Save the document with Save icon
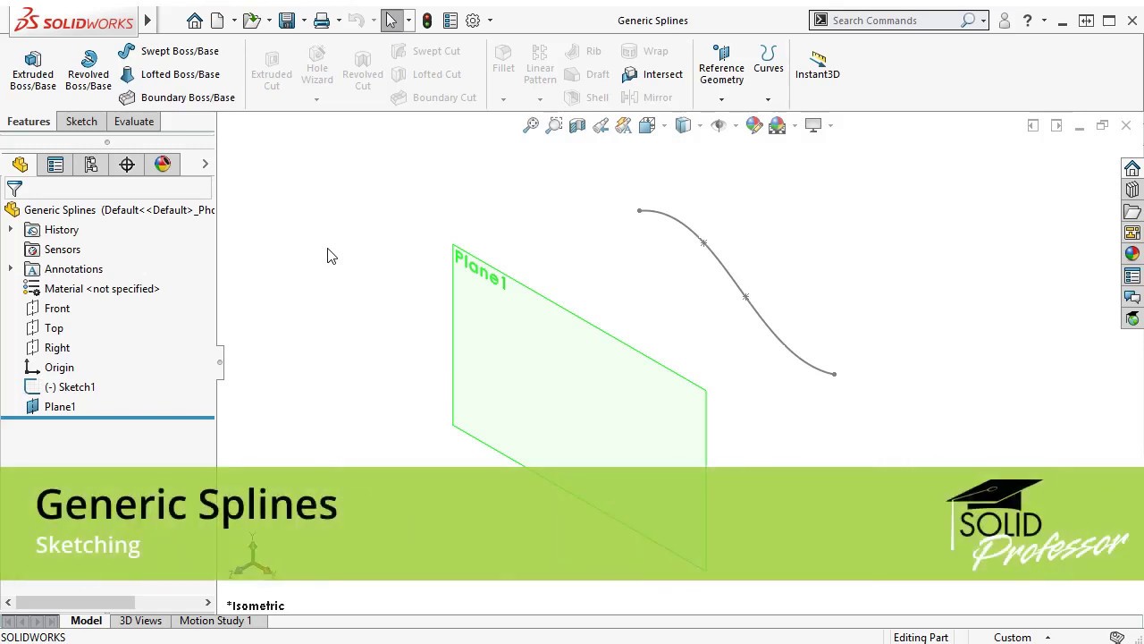 tap(287, 20)
